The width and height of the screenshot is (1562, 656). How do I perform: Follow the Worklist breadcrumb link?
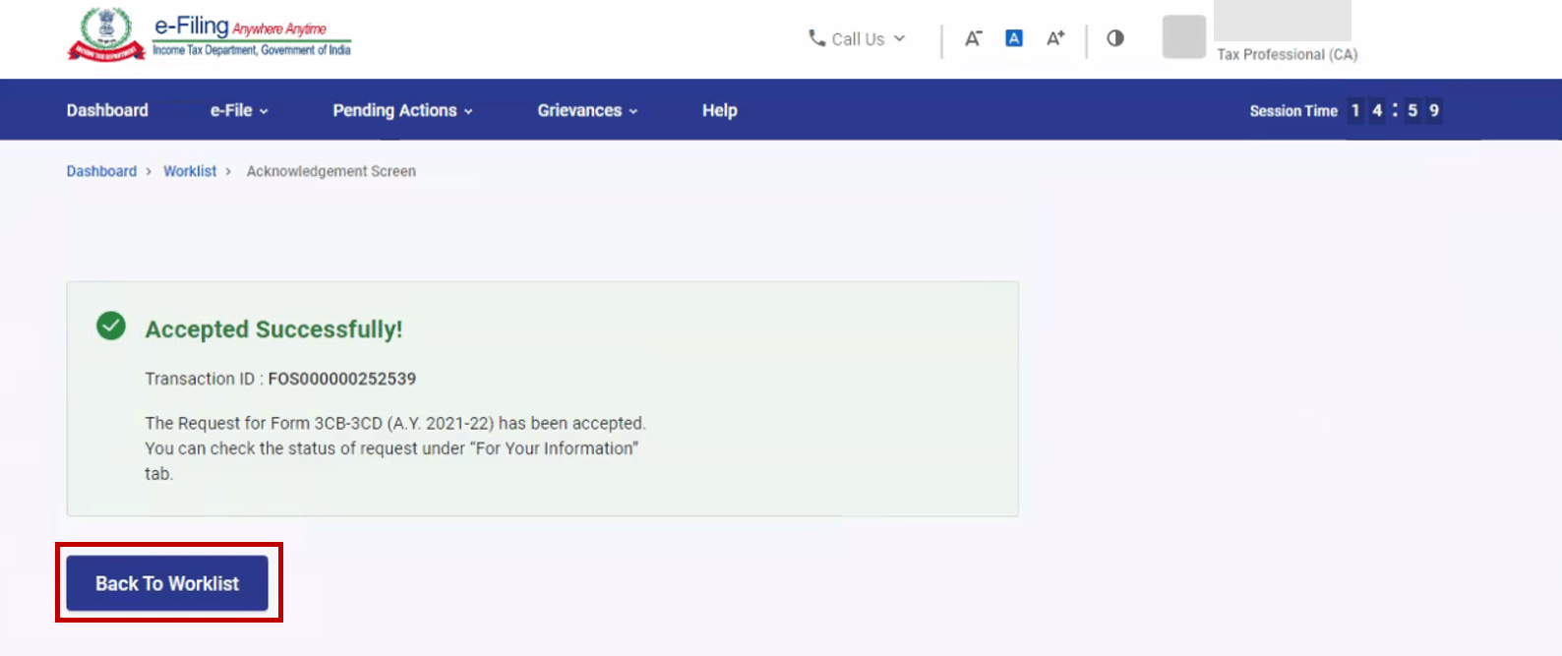[190, 171]
